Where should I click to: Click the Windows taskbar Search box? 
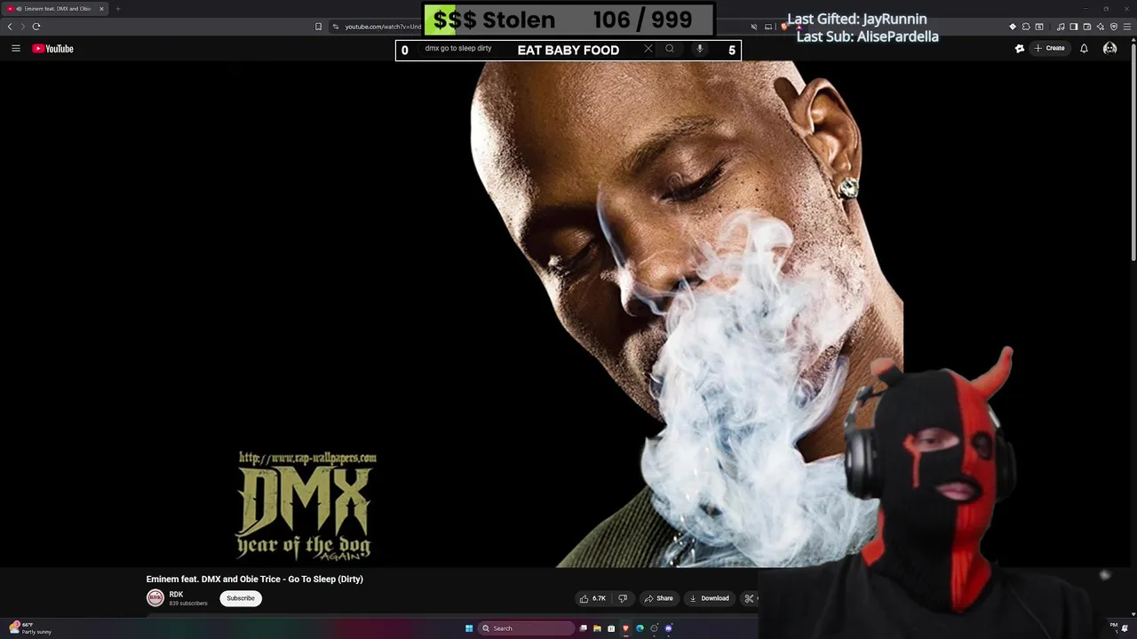click(x=528, y=628)
